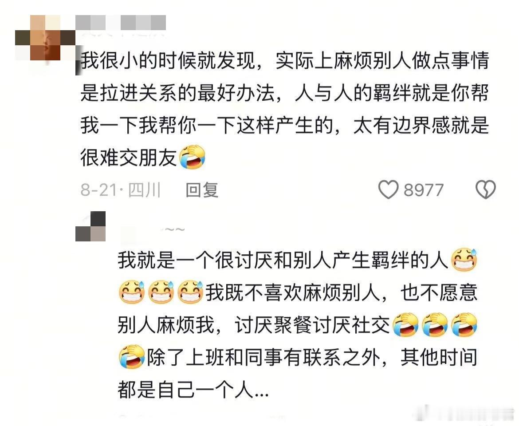Click the laughing emoji before 除了上班

pyautogui.click(x=131, y=357)
